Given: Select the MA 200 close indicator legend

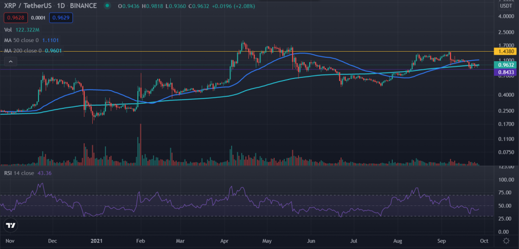Looking at the screenshot, I should tap(32, 51).
